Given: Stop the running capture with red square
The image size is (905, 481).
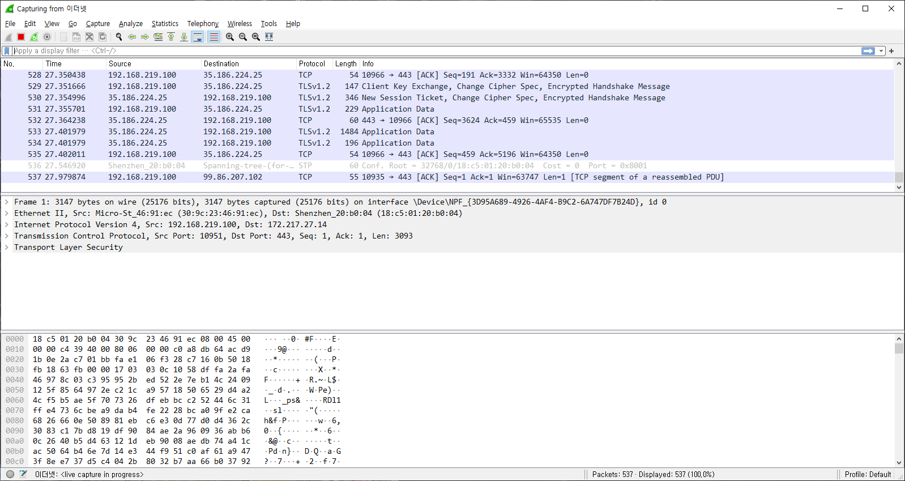Looking at the screenshot, I should coord(21,37).
